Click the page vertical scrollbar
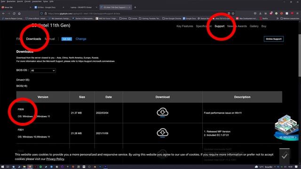The width and height of the screenshot is (301, 169). 300,55
